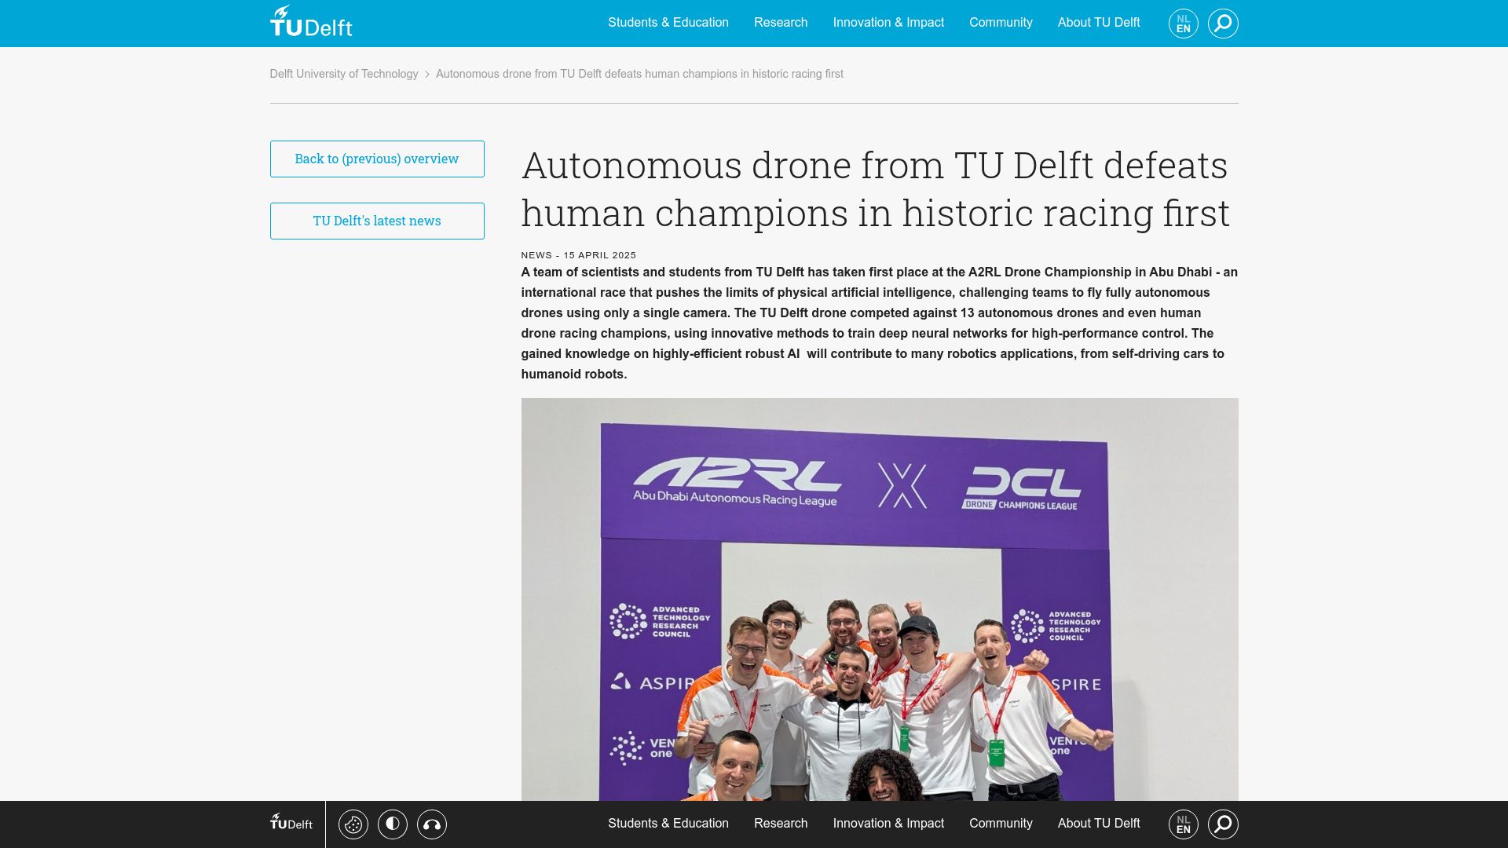The image size is (1508, 848).
Task: Open Students & Education in top menu
Action: coord(668,22)
